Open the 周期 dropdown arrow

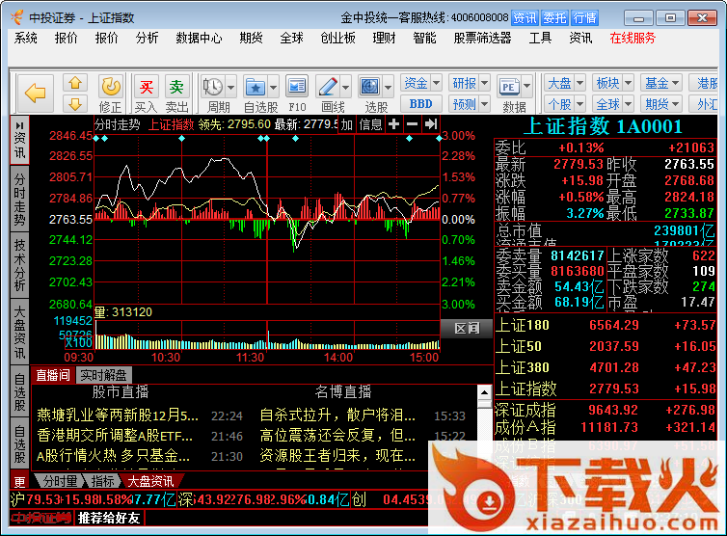point(230,87)
